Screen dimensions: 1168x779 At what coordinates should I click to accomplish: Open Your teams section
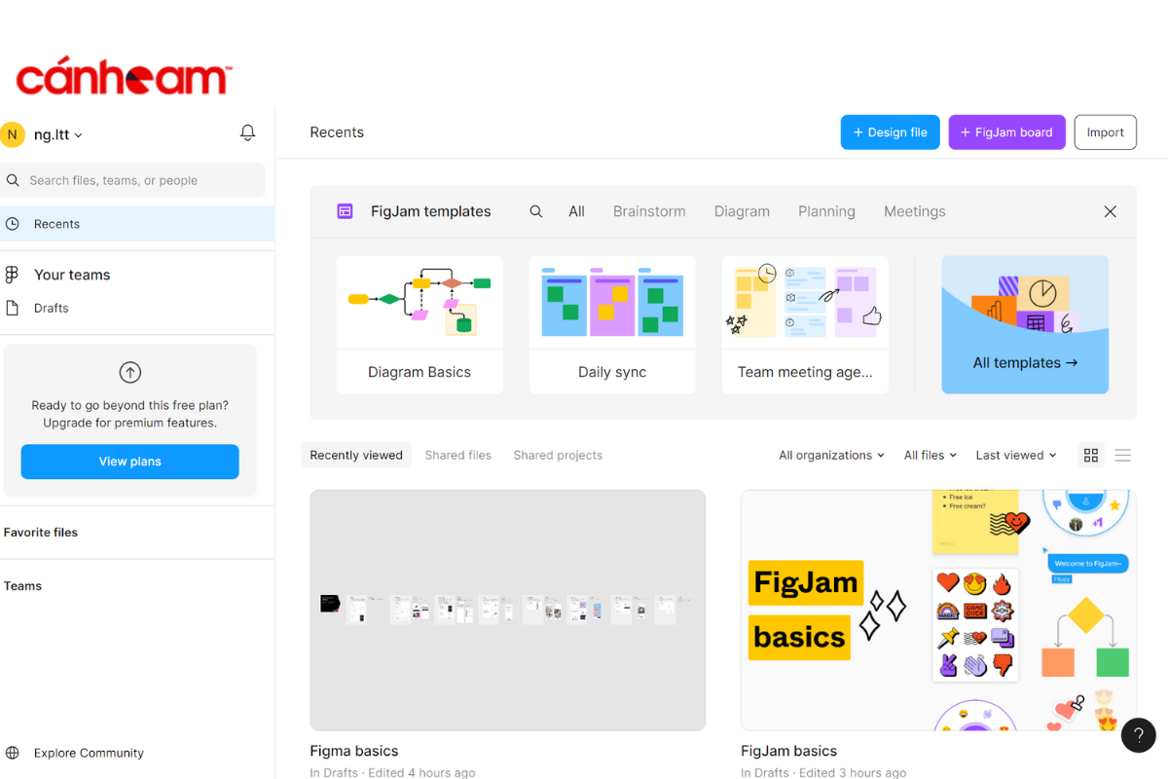(x=72, y=275)
